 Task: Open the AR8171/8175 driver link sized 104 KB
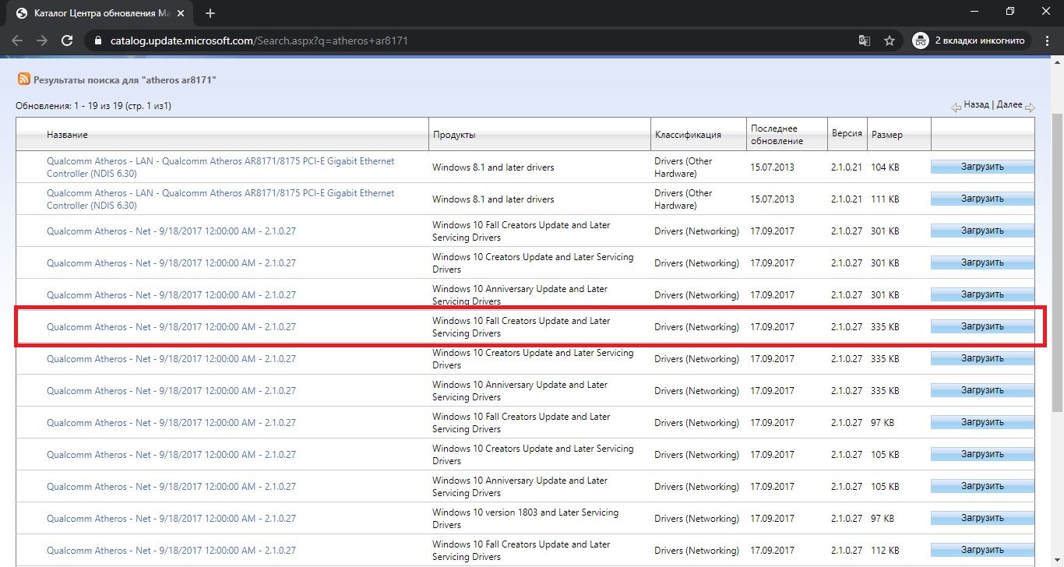220,167
